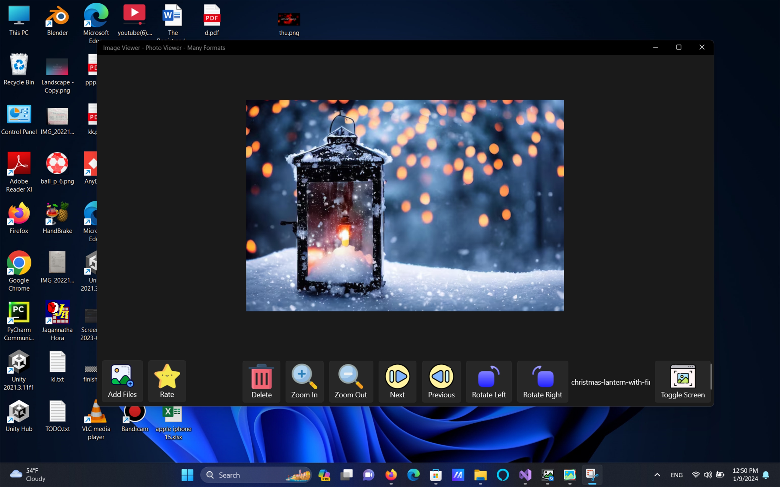Open the weather widget showing Cloudy
The height and width of the screenshot is (487, 780).
[27, 475]
